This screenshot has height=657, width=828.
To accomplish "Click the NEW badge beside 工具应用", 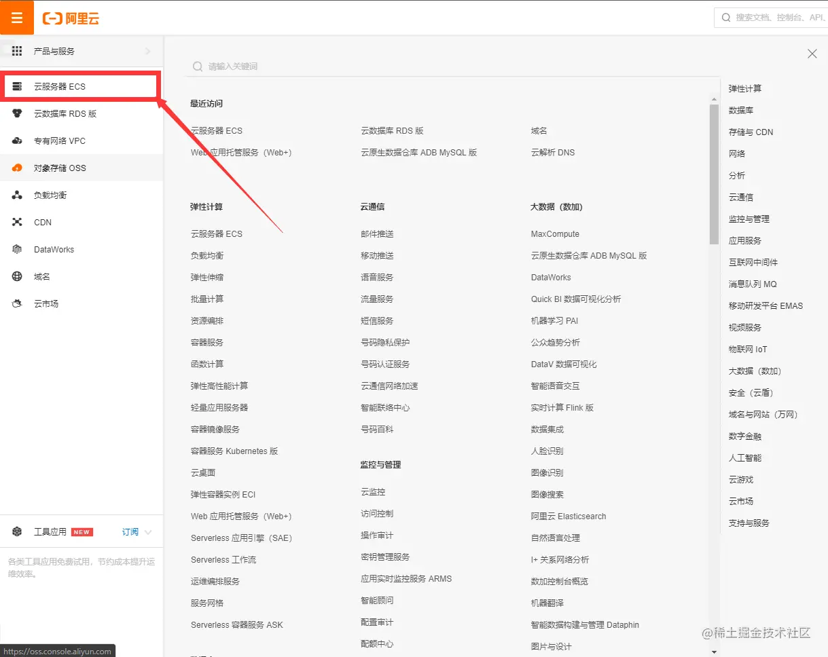I will click(82, 532).
